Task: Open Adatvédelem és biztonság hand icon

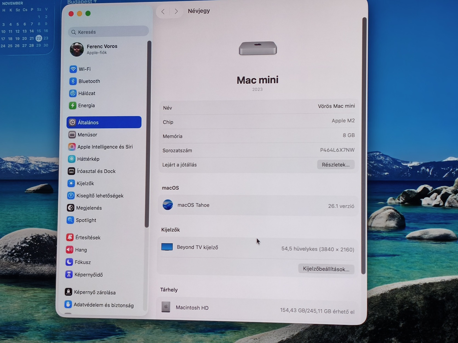Action: (68, 304)
